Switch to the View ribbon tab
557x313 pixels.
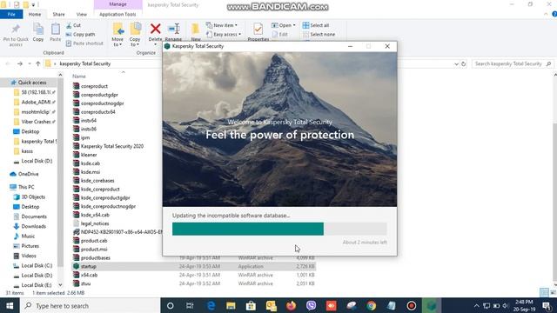(81, 14)
